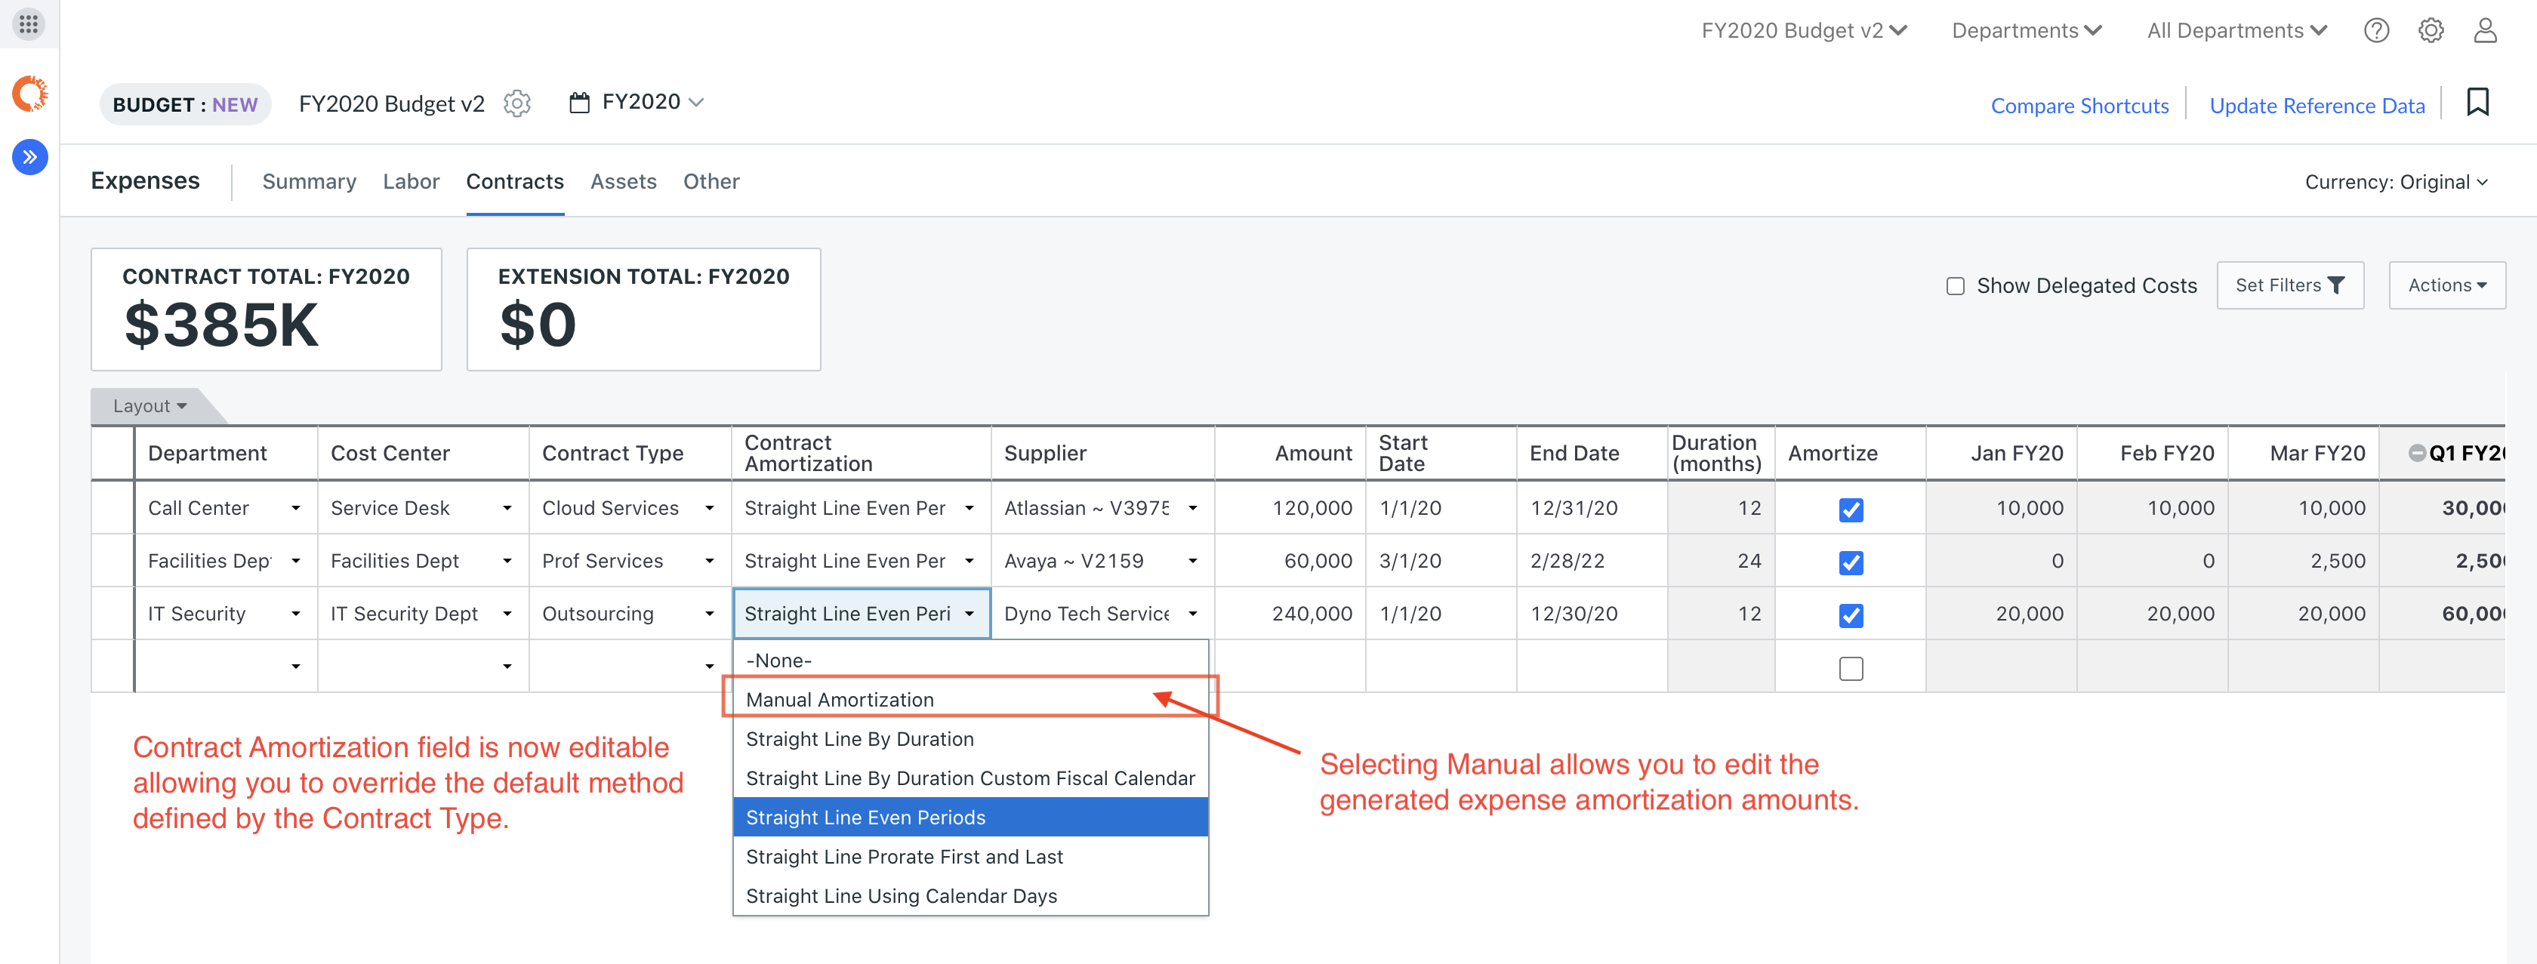
Task: Click the Extension Total FY2020 card
Action: point(643,310)
